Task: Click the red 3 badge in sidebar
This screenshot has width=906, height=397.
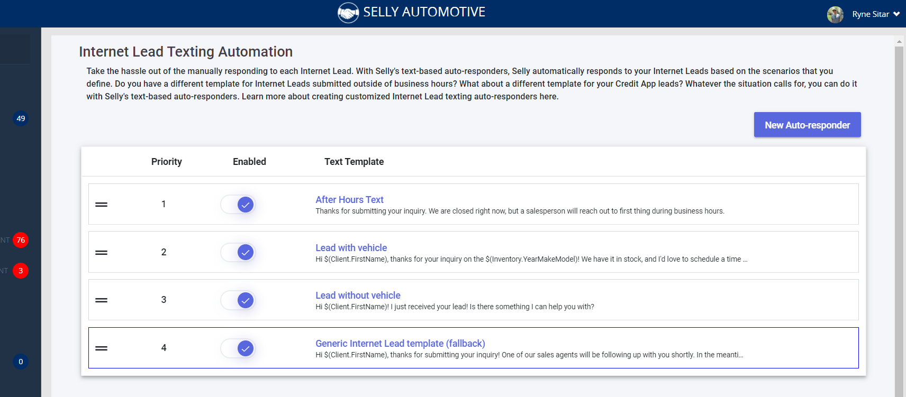Action: (21, 271)
